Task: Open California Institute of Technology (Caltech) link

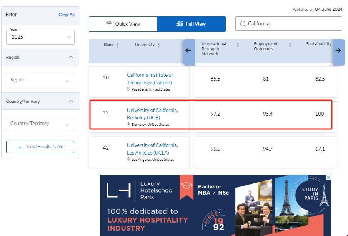Action: [x=150, y=79]
